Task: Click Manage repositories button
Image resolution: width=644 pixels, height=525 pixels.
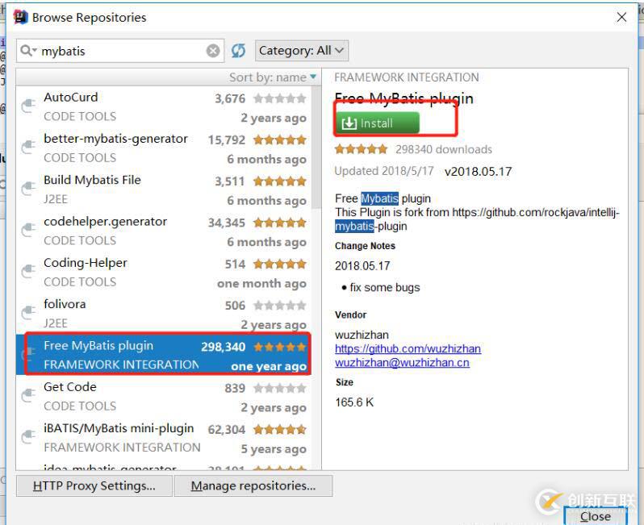Action: tap(253, 486)
